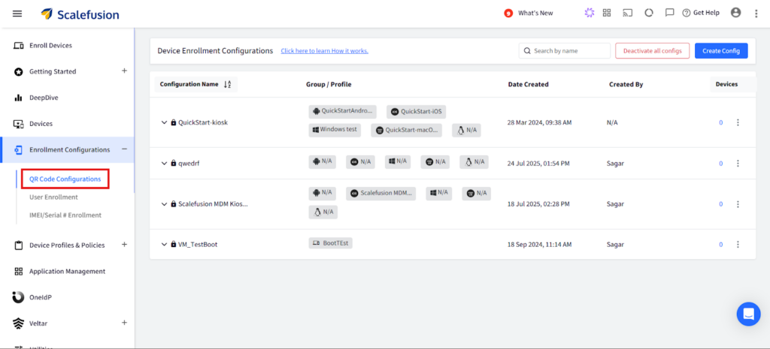Click the circular sync status icon
Screen dimensions: 770x349
tap(649, 14)
